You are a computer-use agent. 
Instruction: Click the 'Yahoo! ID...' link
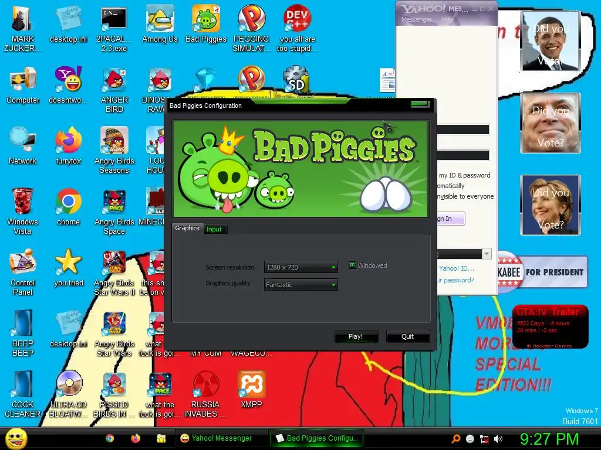pos(457,268)
